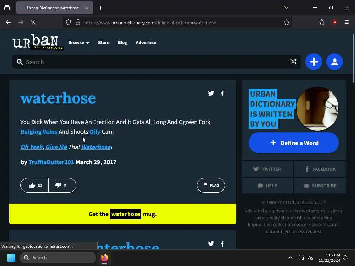Click the page vertical scrollbar
Screen dimensions: 355x266
[x=353, y=58]
